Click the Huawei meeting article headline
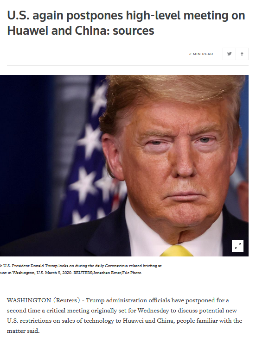This screenshot has height=337, width=256. point(126,23)
